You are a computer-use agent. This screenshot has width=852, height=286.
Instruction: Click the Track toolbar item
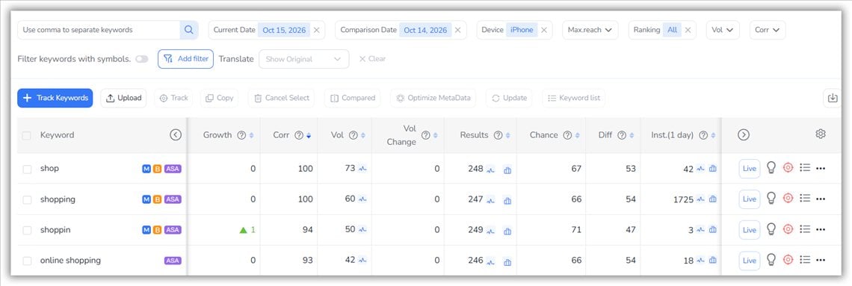pyautogui.click(x=174, y=98)
